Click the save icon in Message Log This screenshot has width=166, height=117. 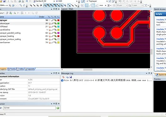pyautogui.click(x=71, y=77)
